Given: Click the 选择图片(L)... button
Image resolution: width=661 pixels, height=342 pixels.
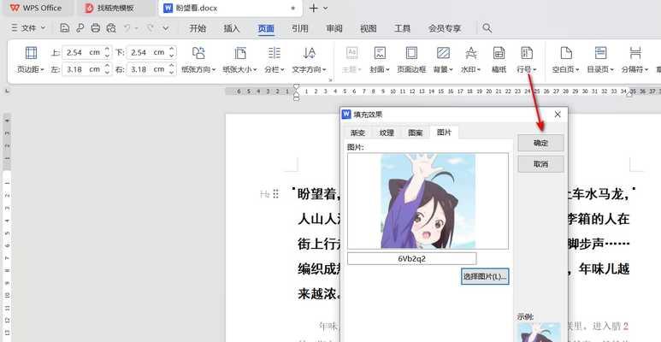Looking at the screenshot, I should 485,277.
